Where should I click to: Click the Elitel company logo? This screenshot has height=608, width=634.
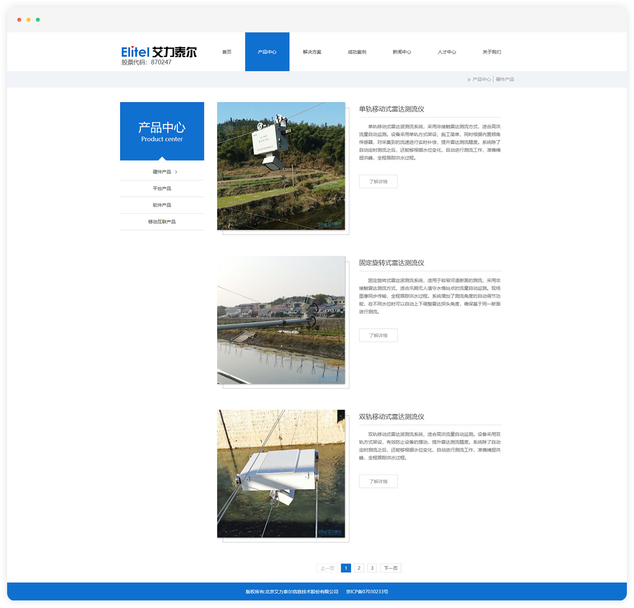click(158, 55)
